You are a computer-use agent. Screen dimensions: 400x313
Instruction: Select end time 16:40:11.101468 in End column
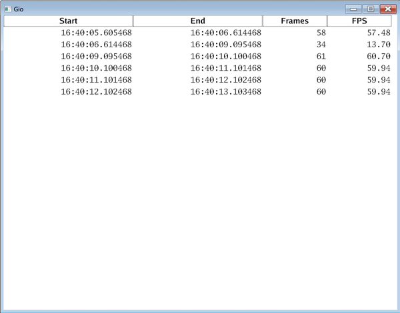click(225, 68)
